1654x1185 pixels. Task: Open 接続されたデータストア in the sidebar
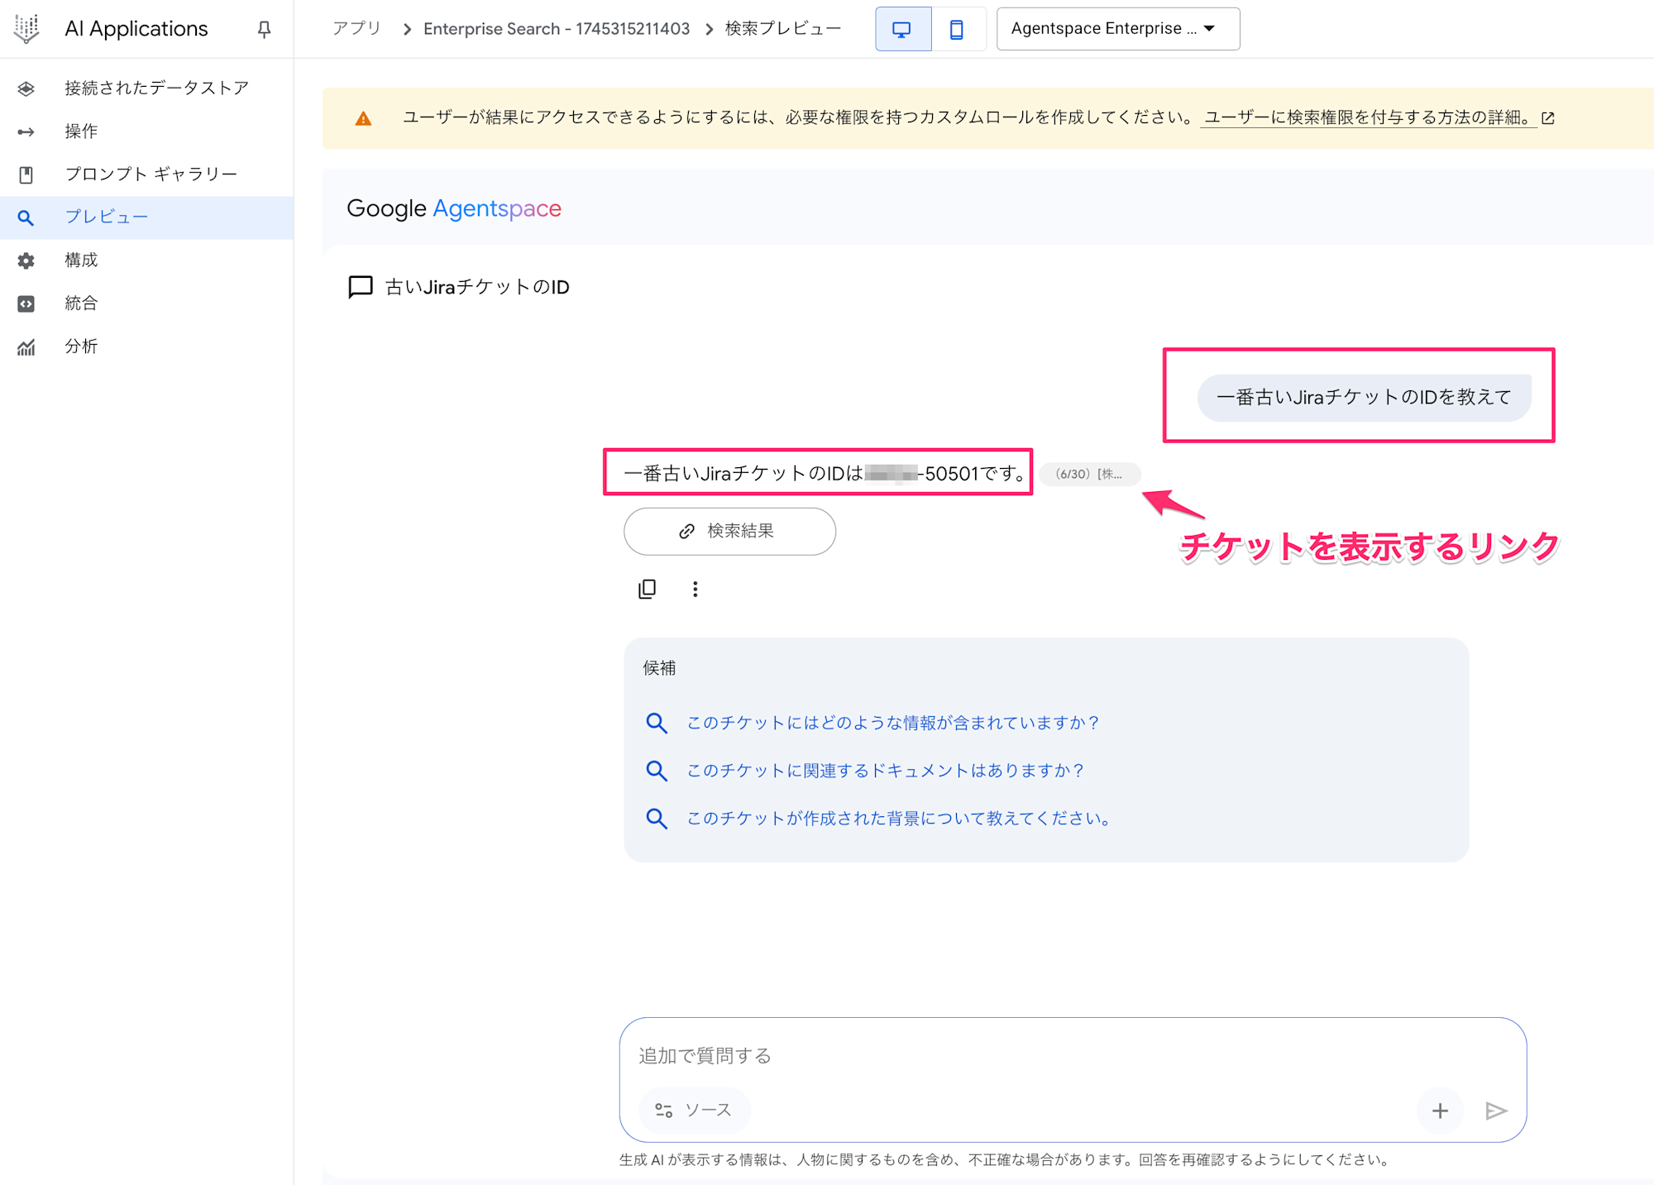[x=146, y=88]
